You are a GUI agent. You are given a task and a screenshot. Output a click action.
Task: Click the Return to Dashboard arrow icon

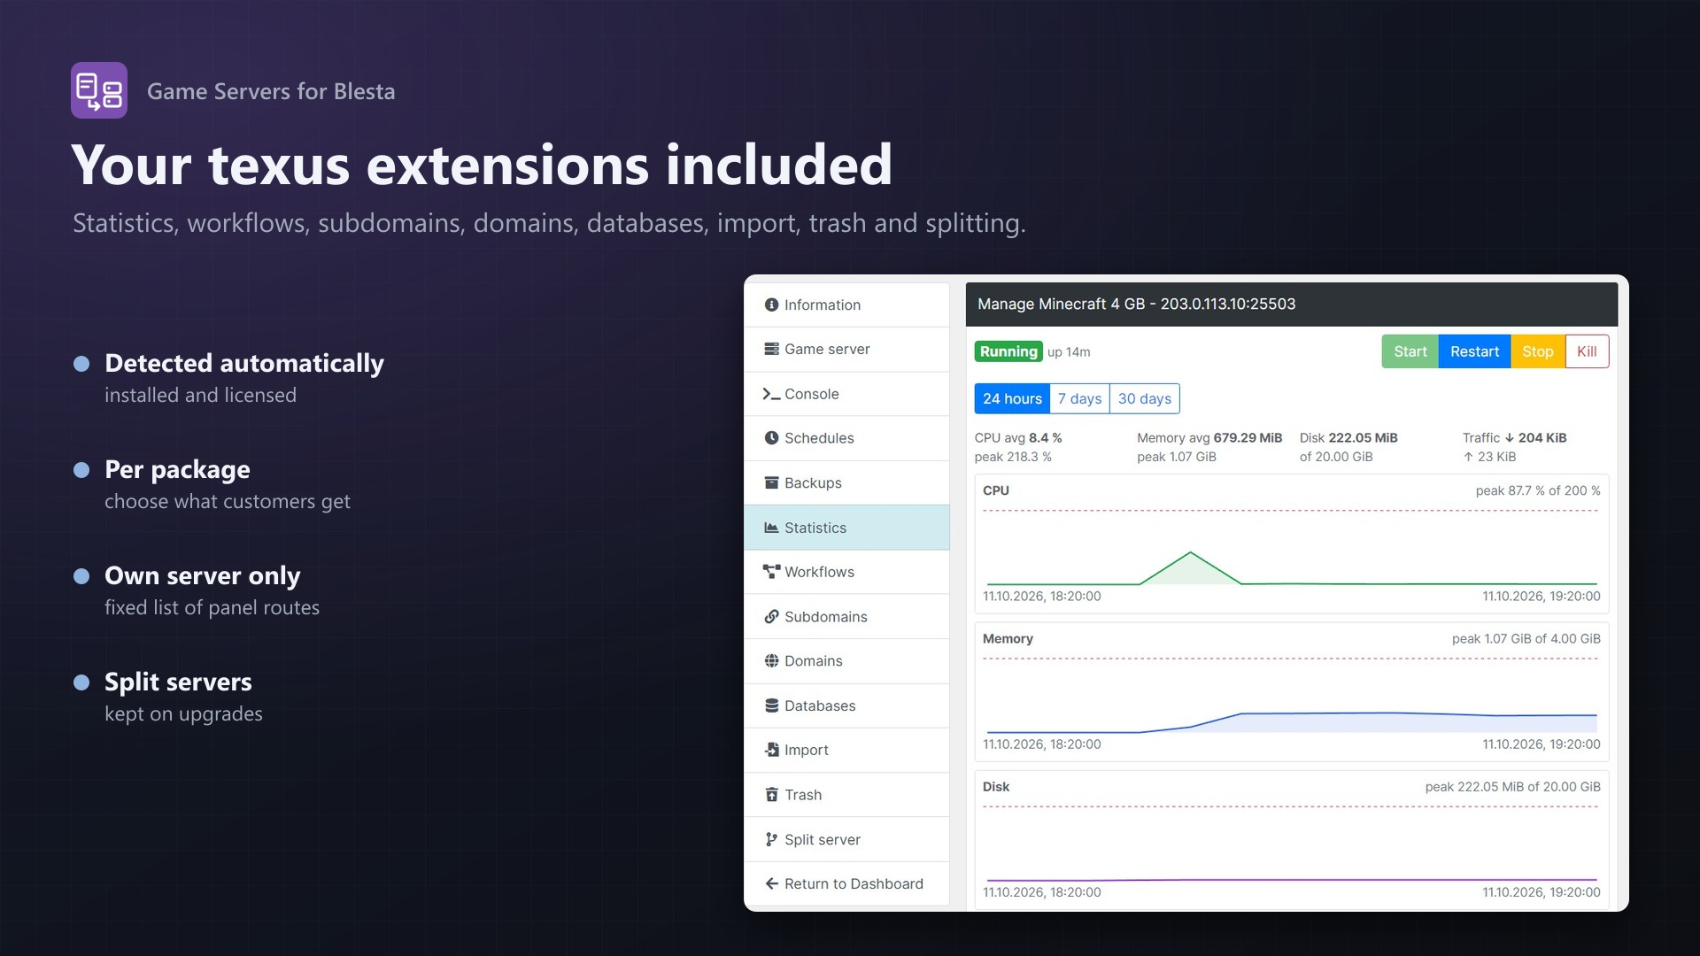(771, 883)
